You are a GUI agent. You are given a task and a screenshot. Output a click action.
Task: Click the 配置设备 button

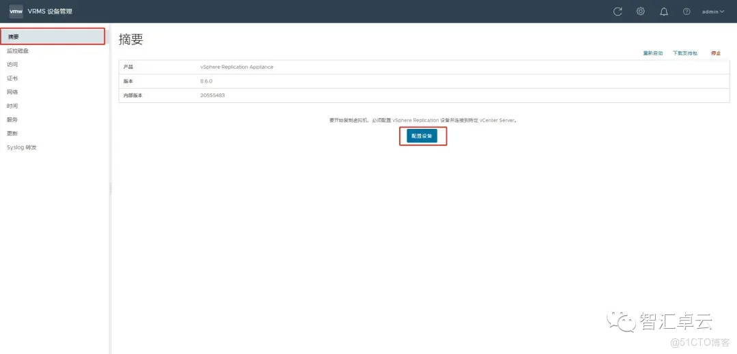point(422,136)
